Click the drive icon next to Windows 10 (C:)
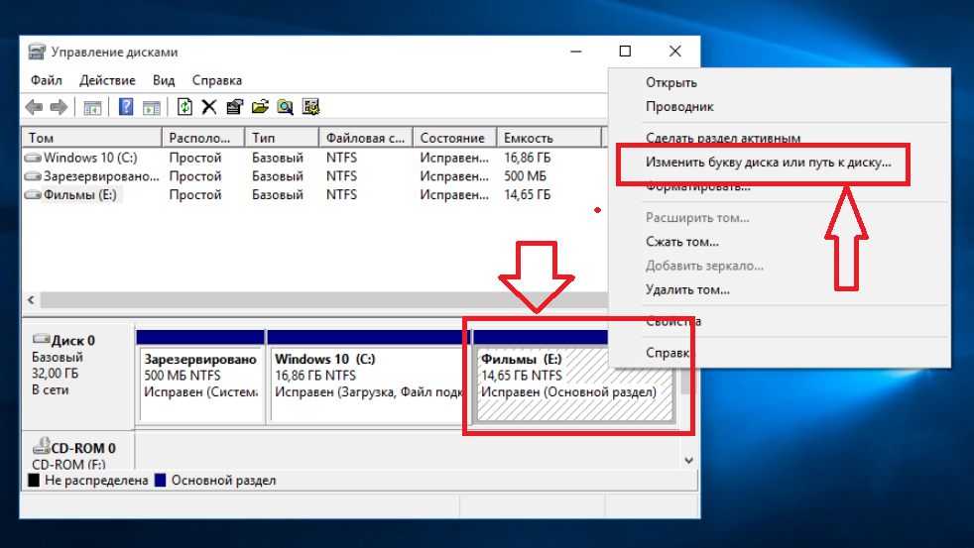 click(33, 158)
